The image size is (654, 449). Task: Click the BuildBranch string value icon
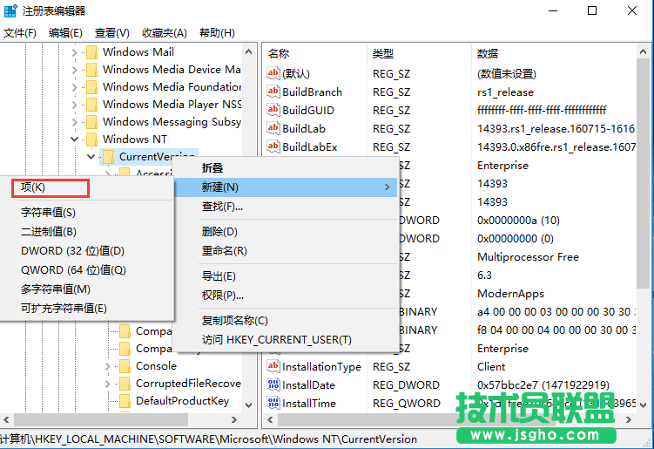coord(273,92)
